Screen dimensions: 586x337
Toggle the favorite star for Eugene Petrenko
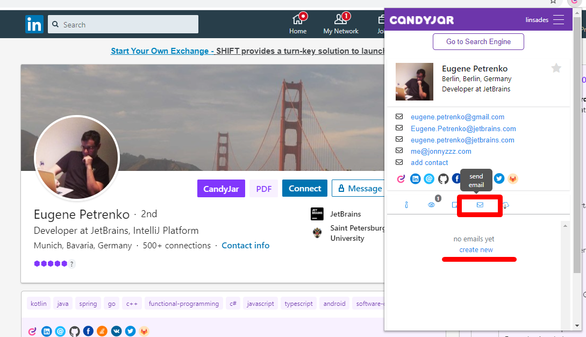coord(556,68)
